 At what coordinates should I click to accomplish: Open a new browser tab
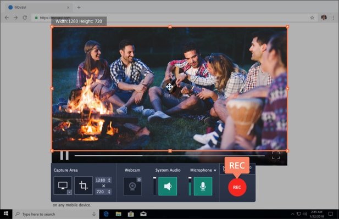point(79,7)
